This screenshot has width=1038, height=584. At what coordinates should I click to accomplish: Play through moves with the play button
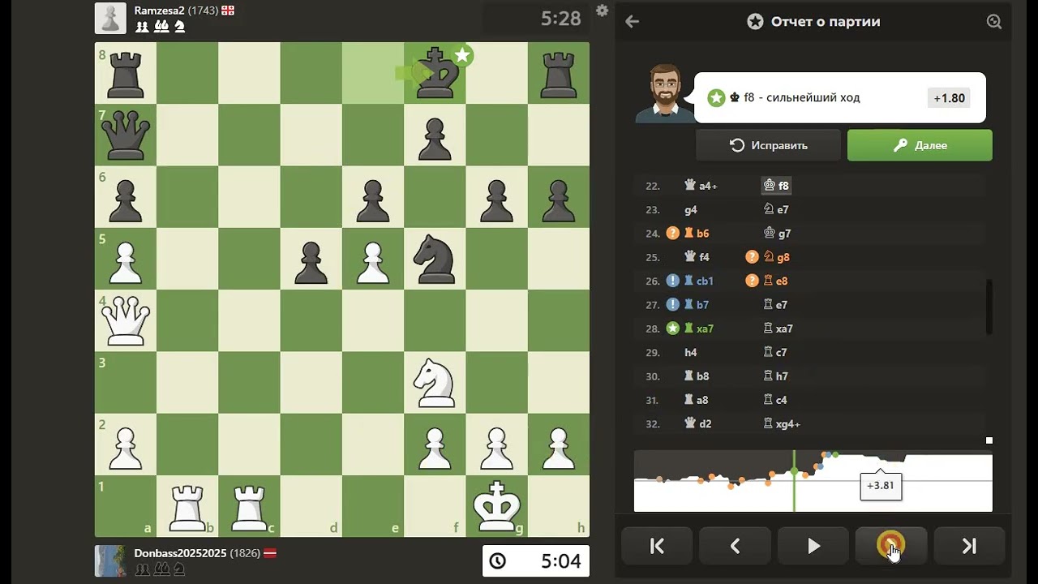coord(813,546)
